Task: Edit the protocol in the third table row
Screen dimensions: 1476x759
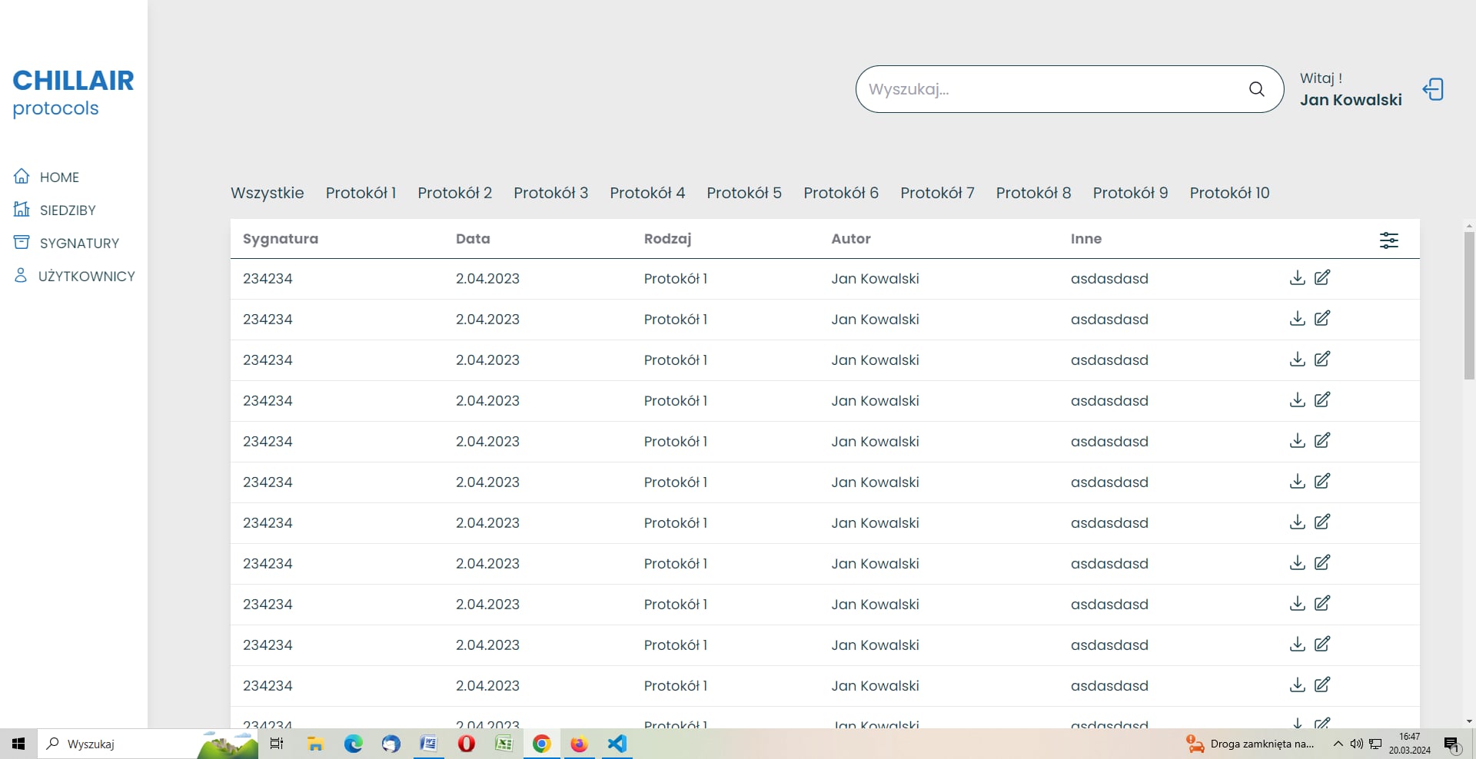Action: [x=1322, y=359]
